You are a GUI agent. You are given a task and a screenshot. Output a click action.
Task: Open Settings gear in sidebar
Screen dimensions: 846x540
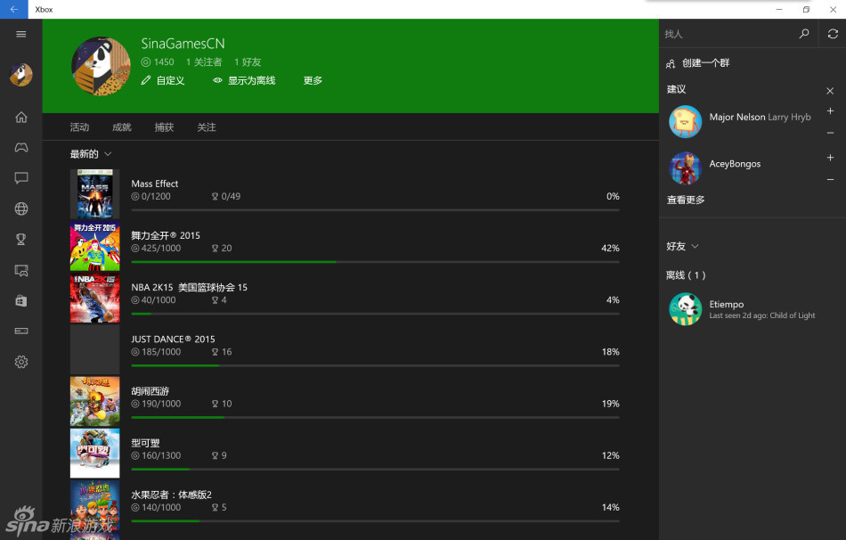(21, 362)
